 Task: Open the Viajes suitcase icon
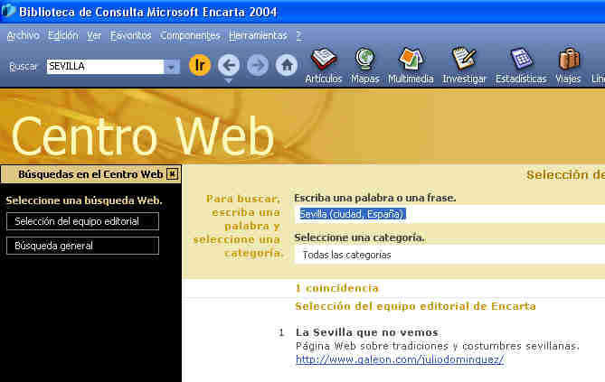(568, 60)
